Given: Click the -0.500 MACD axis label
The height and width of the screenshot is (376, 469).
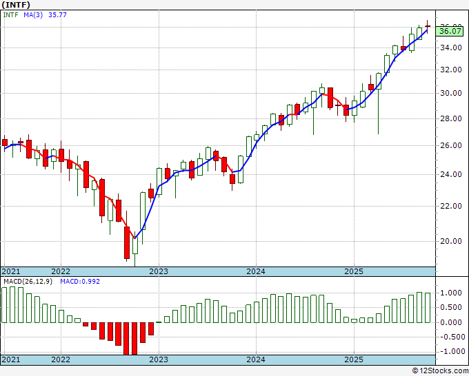Looking at the screenshot, I should pos(451,337).
